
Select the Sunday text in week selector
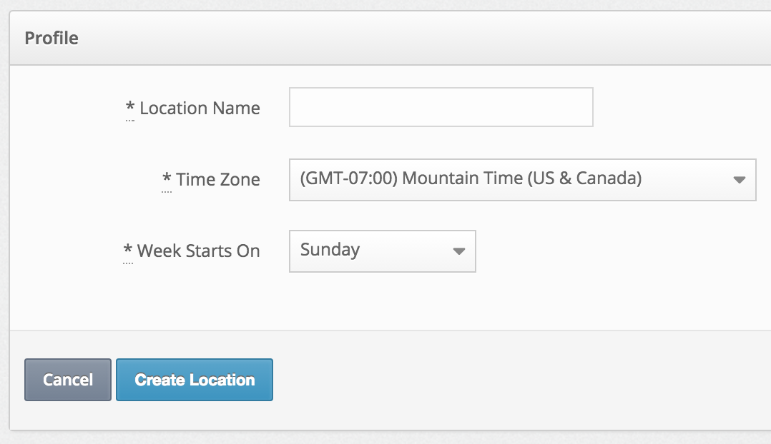click(x=330, y=250)
